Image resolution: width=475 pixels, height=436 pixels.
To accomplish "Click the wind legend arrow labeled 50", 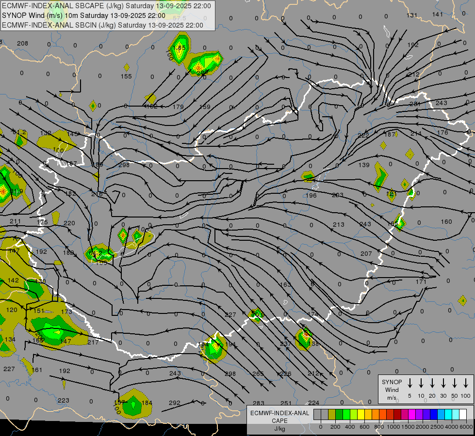I will [x=455, y=383].
